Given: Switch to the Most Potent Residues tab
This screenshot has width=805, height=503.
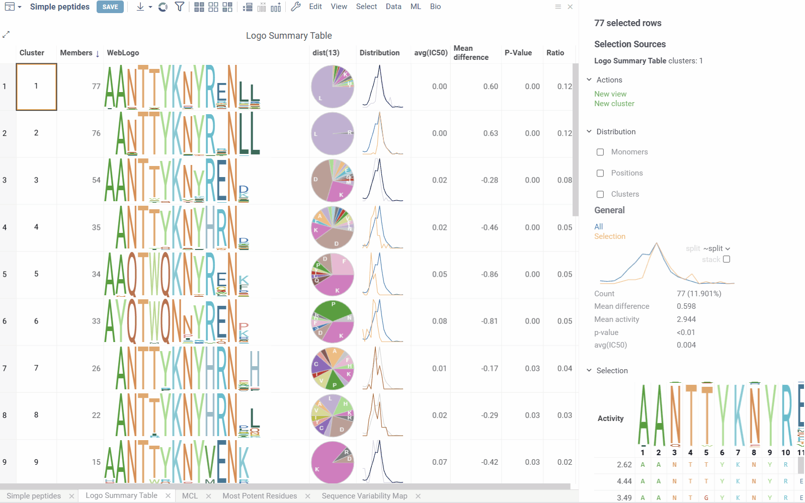Looking at the screenshot, I should click(260, 496).
